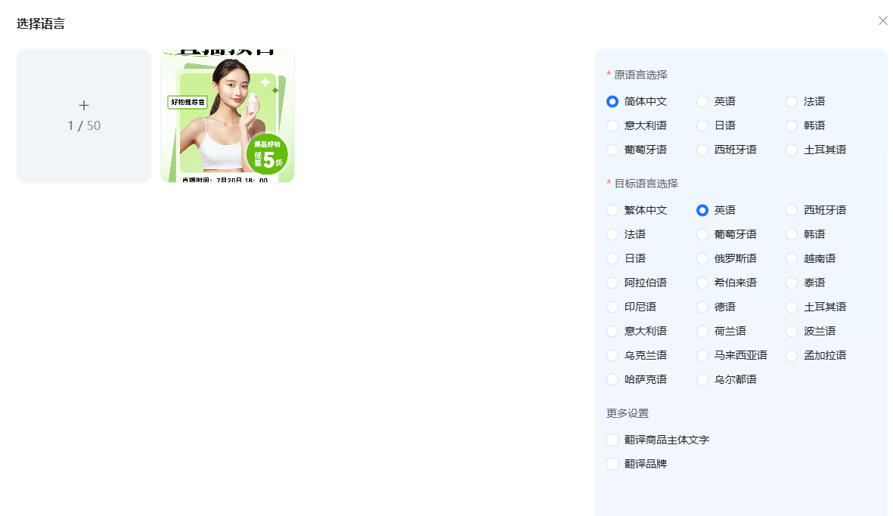Image resolution: width=893 pixels, height=516 pixels.
Task: Click the plus icon to add images
Action: tap(84, 106)
